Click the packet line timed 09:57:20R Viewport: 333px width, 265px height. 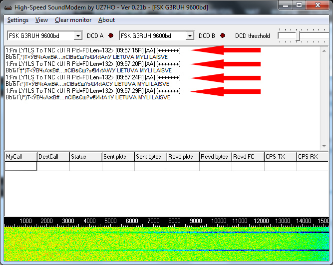(x=93, y=64)
